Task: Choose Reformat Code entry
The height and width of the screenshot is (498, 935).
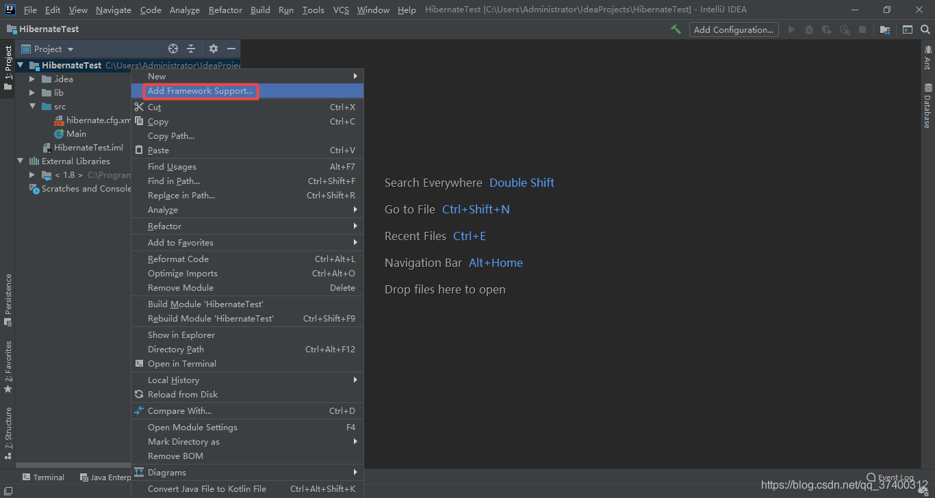Action: (x=247, y=259)
